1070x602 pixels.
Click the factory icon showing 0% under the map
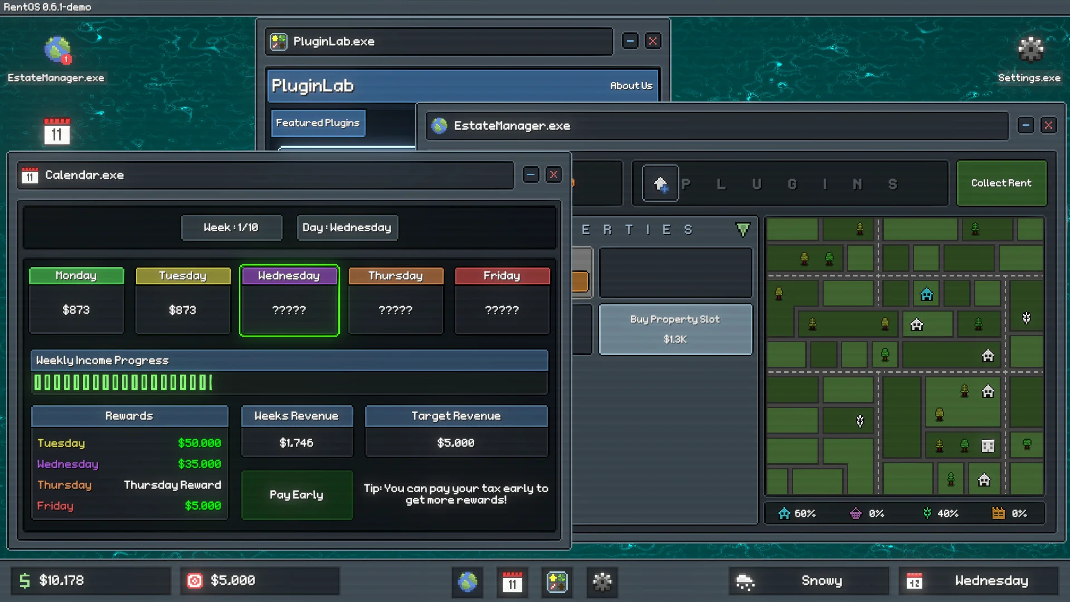coord(999,513)
